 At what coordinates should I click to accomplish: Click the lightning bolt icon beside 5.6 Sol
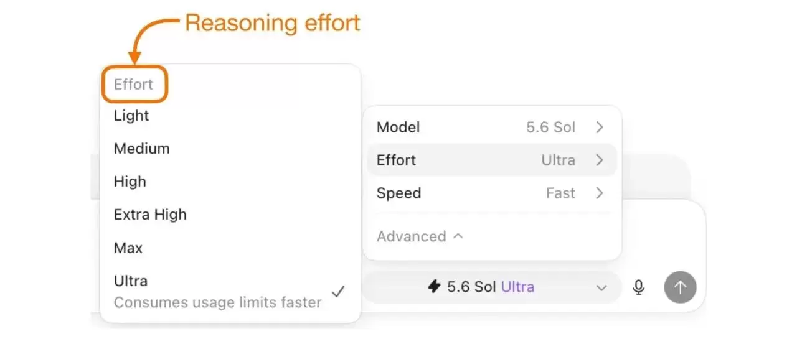tap(434, 287)
